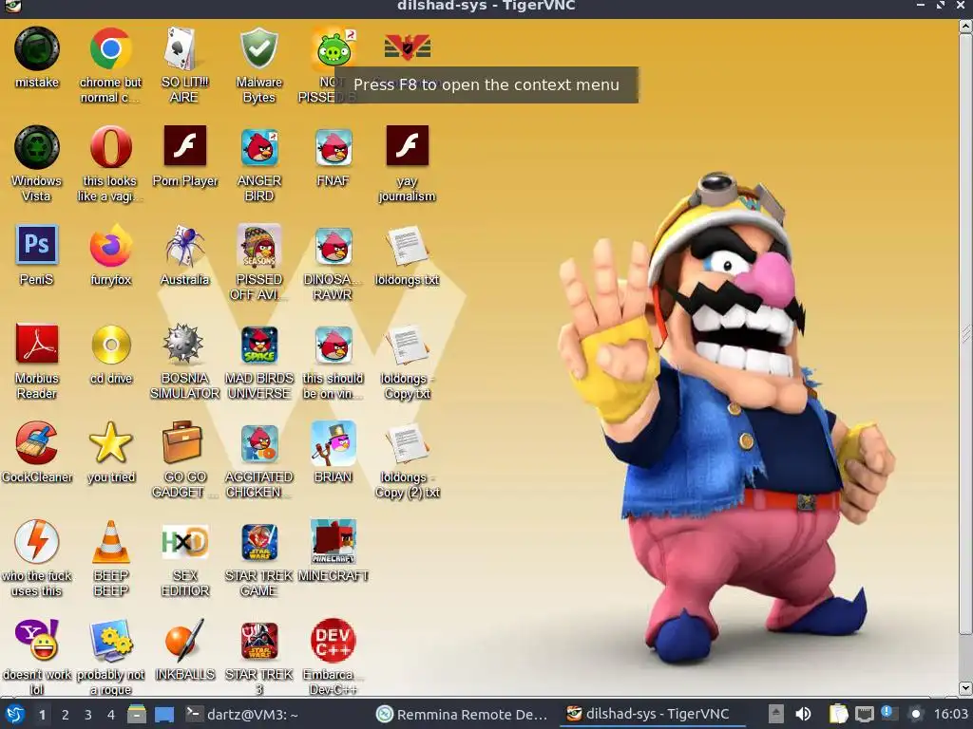Switch to workspace 4
Screen dimensions: 973x729
pos(111,715)
